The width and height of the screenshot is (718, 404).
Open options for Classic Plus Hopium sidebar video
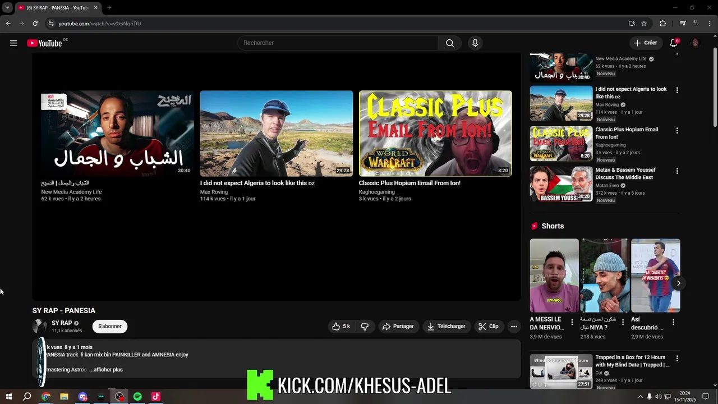click(677, 131)
